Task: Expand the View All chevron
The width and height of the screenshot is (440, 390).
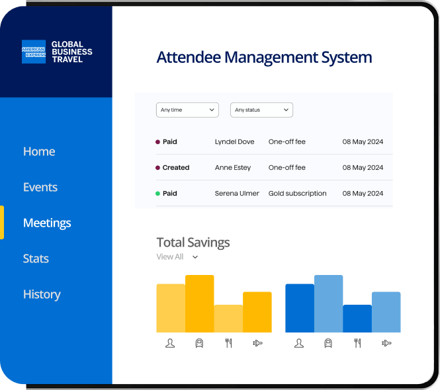Action: 195,257
